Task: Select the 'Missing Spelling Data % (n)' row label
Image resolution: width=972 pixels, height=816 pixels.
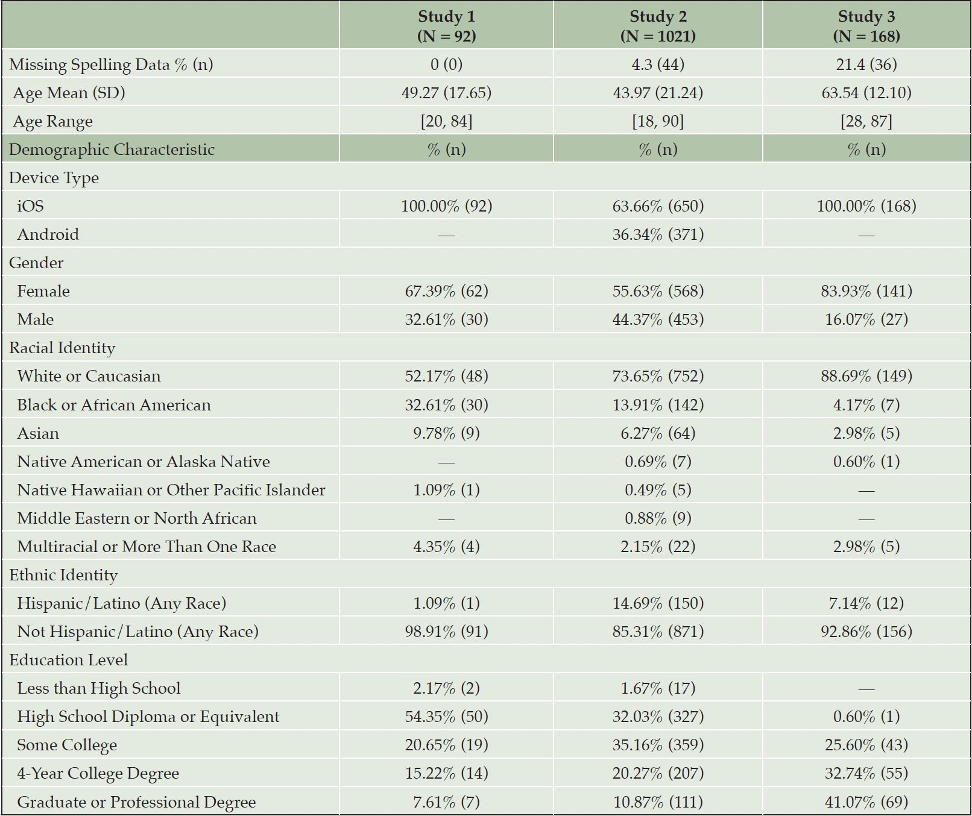Action: (111, 64)
